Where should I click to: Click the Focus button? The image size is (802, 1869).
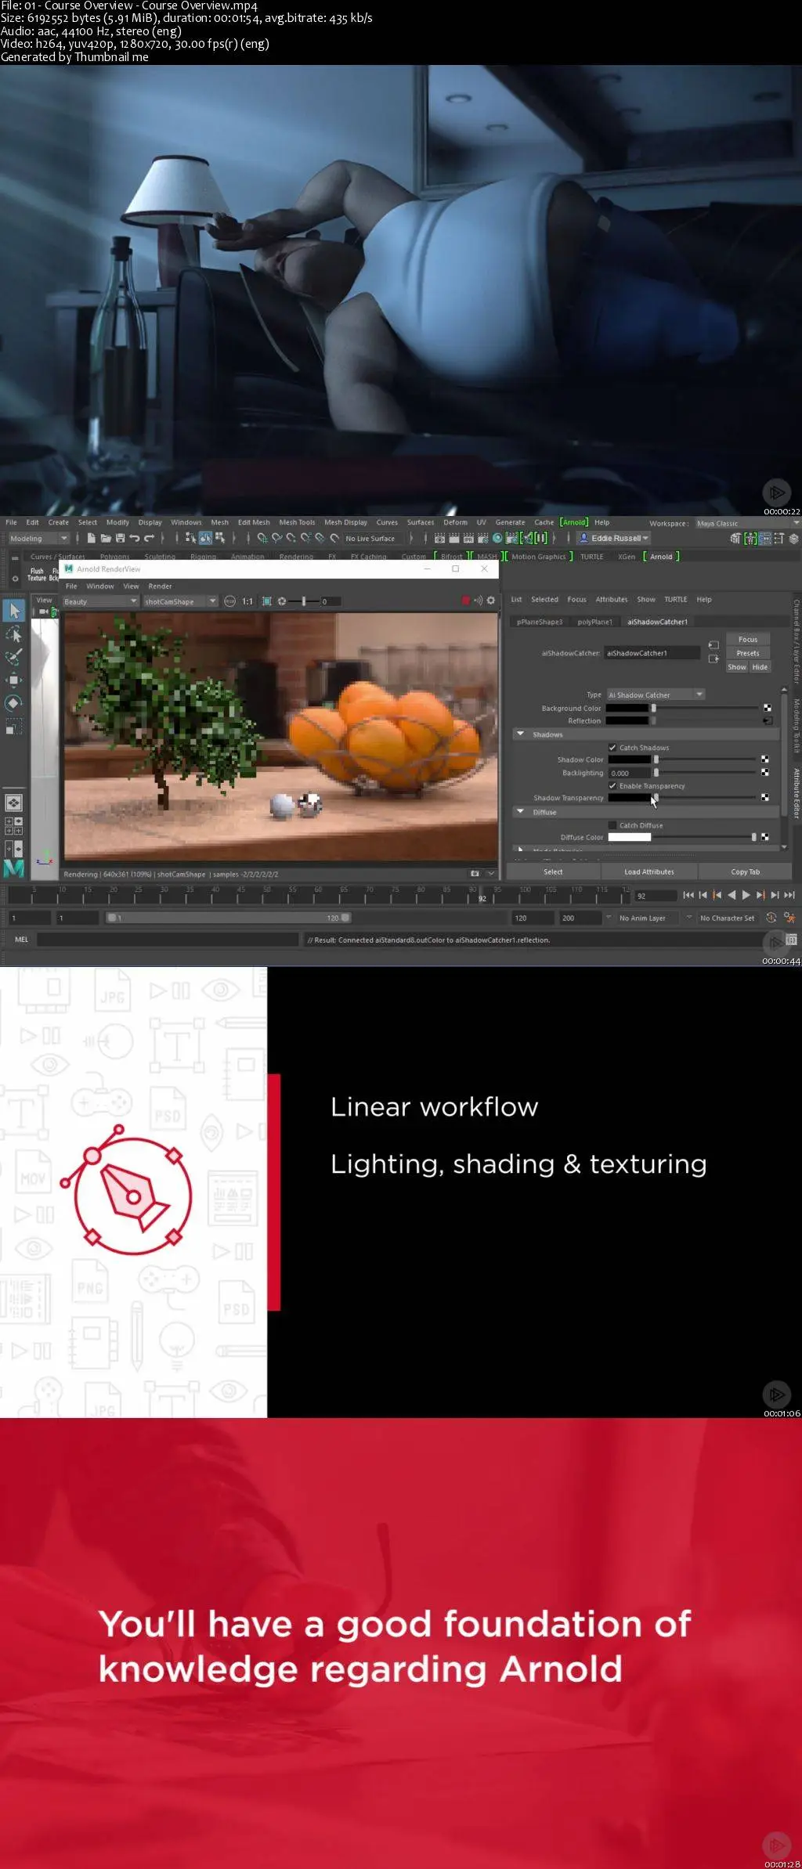(748, 639)
